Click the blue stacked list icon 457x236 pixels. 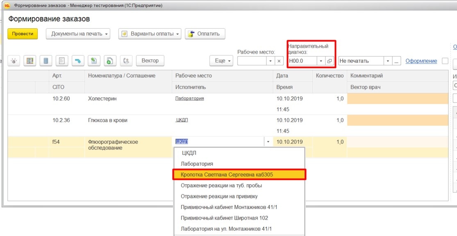45,61
